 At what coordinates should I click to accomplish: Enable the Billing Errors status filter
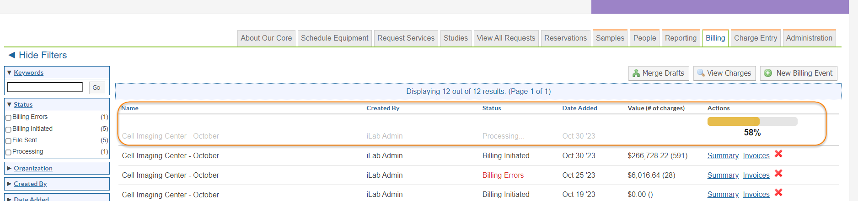pyautogui.click(x=8, y=118)
